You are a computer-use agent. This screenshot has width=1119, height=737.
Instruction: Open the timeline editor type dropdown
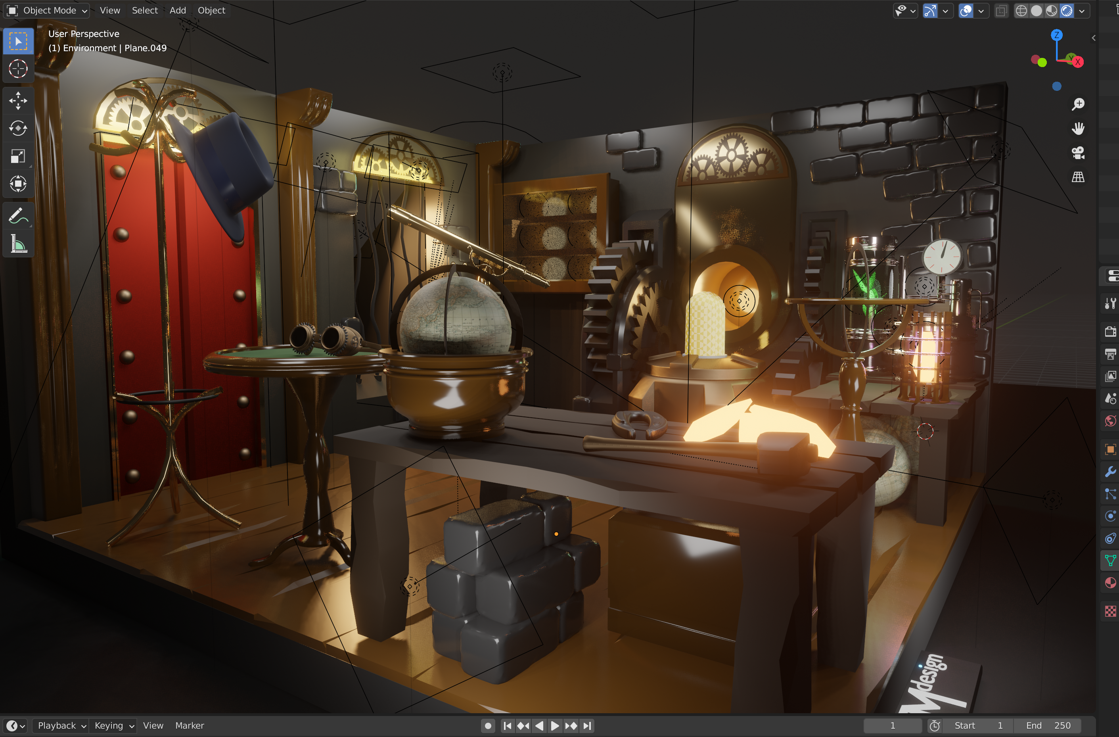point(15,726)
